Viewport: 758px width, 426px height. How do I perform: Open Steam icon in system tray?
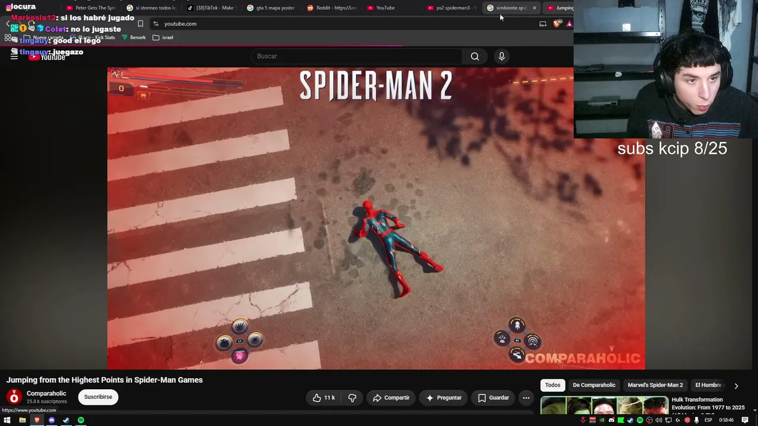630,420
